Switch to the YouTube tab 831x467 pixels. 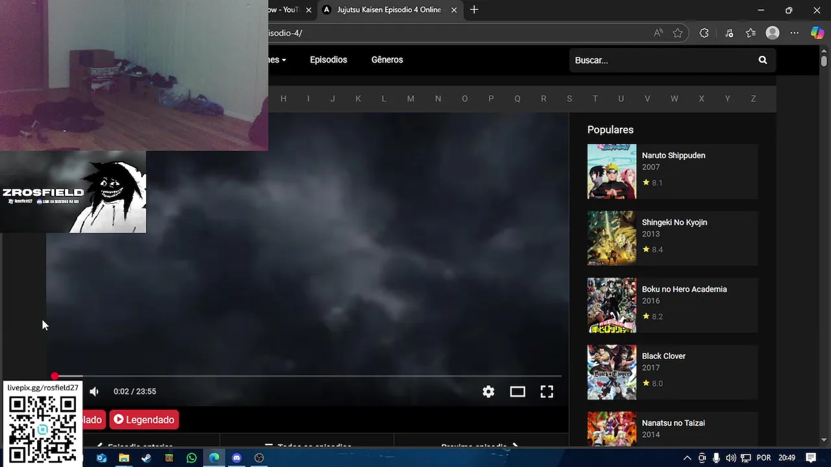284,10
